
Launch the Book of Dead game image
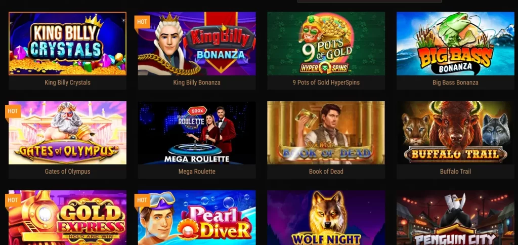point(326,133)
